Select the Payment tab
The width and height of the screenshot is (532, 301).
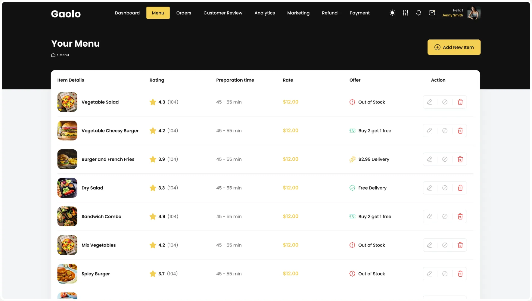[x=359, y=13]
